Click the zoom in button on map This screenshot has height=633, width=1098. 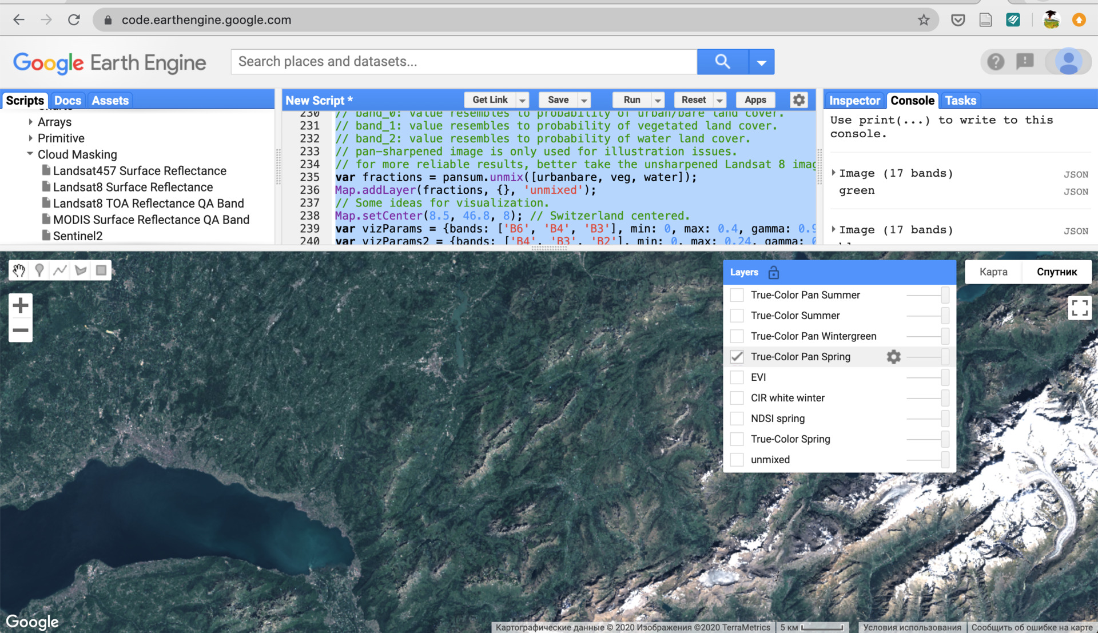point(19,305)
